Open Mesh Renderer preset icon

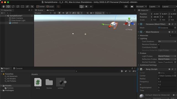point(172,32)
